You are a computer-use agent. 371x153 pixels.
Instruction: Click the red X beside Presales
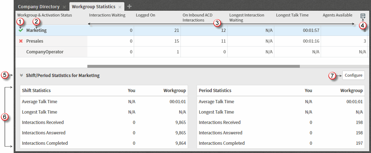(x=21, y=41)
